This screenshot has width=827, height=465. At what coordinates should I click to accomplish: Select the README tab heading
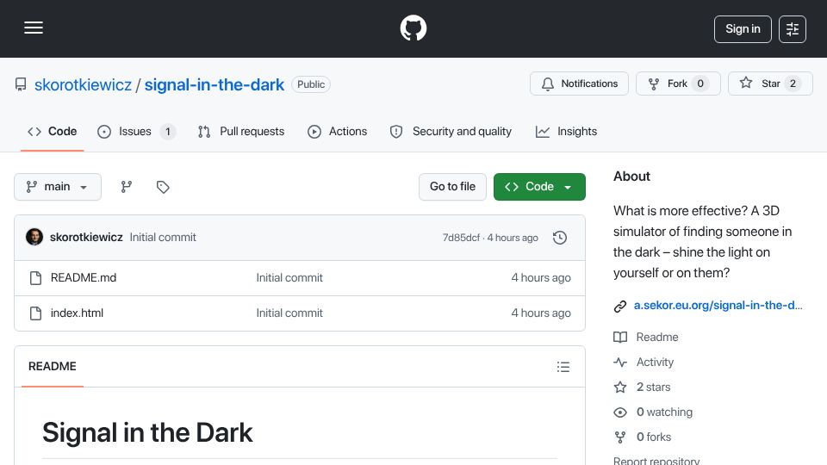[x=53, y=367]
